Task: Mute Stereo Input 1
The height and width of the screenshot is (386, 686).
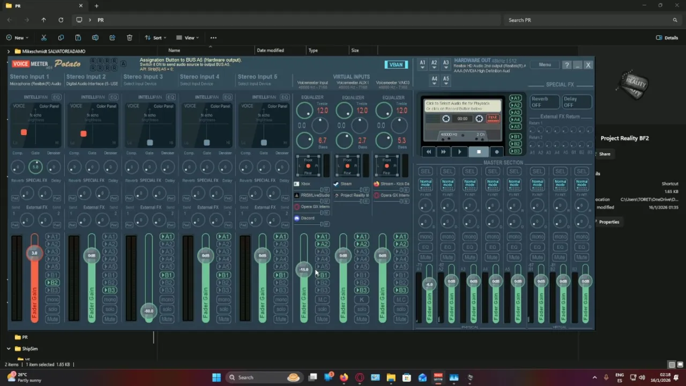Action: pos(53,319)
